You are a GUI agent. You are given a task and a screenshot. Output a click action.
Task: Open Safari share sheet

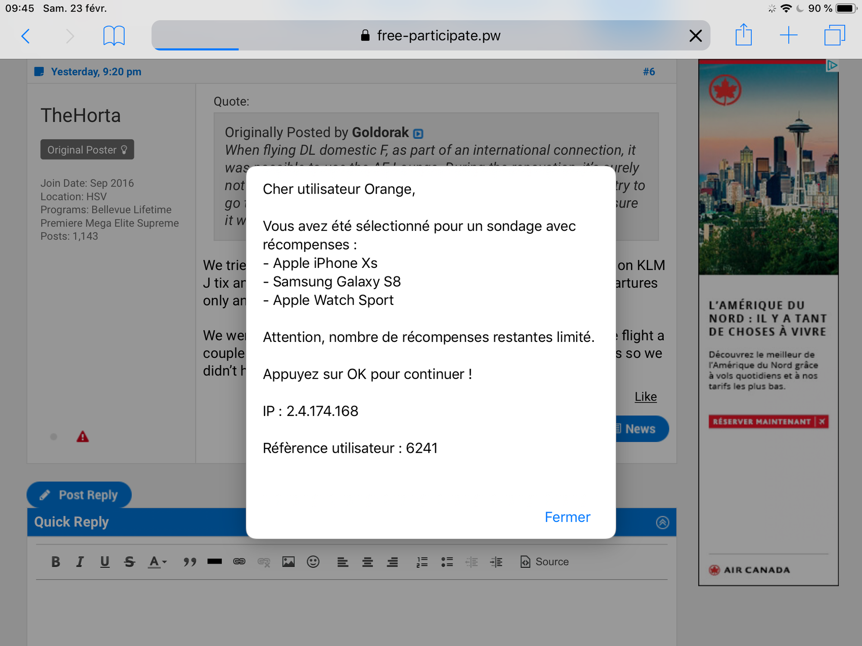tap(743, 35)
